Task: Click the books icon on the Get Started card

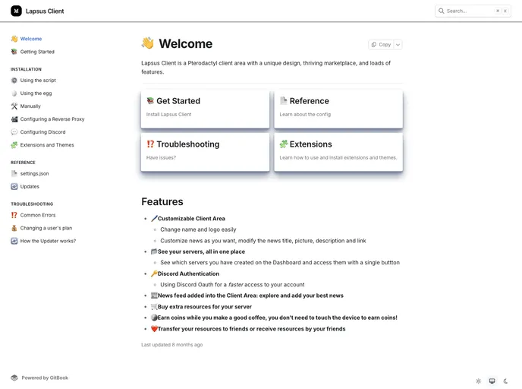Action: pyautogui.click(x=150, y=100)
